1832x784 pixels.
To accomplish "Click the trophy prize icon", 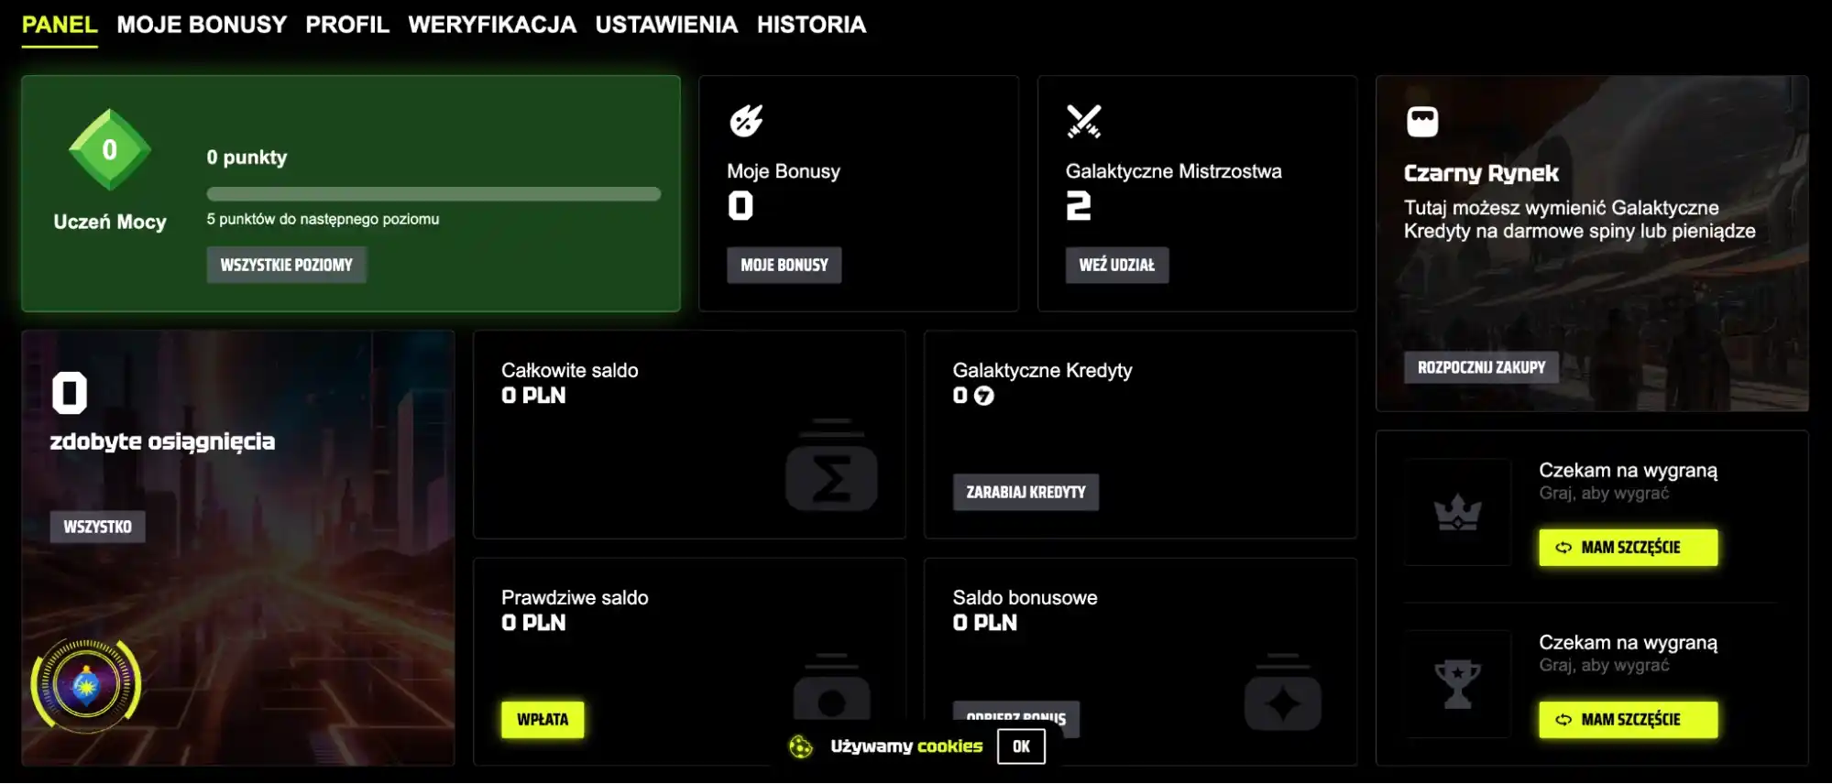I will 1457,684.
